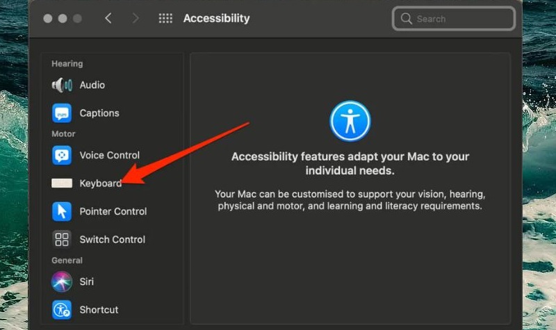Show all preferences via grid icon

point(165,19)
